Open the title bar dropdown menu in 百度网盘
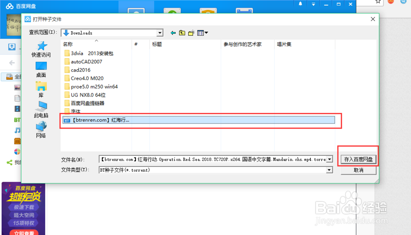This screenshot has width=411, height=235. point(313,4)
